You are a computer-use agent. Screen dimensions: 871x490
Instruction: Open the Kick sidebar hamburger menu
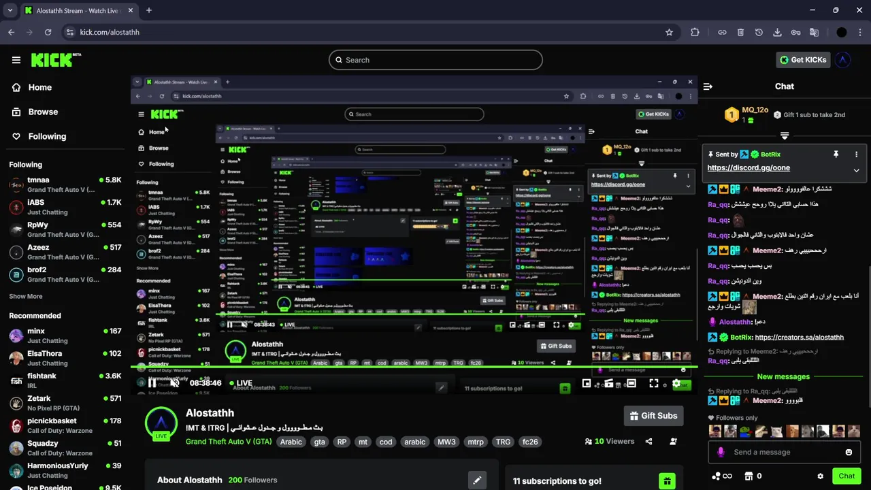pyautogui.click(x=16, y=60)
